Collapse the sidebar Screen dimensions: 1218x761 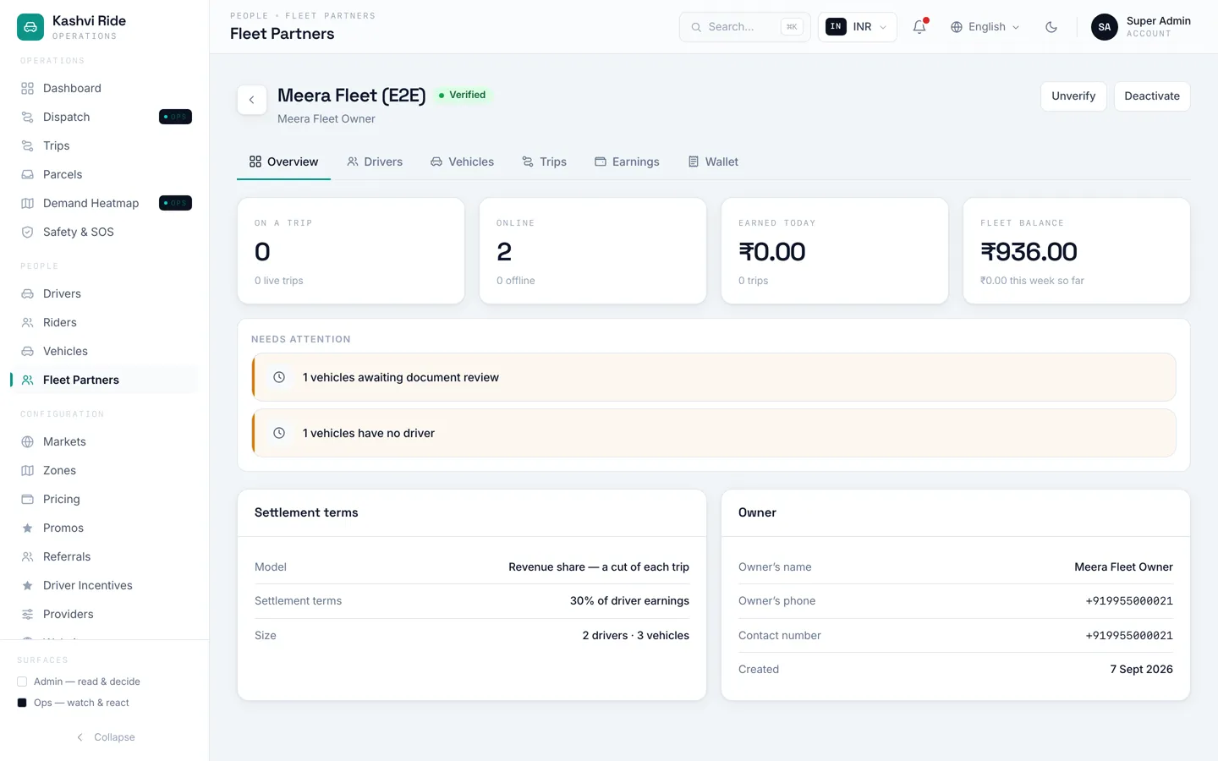(105, 737)
